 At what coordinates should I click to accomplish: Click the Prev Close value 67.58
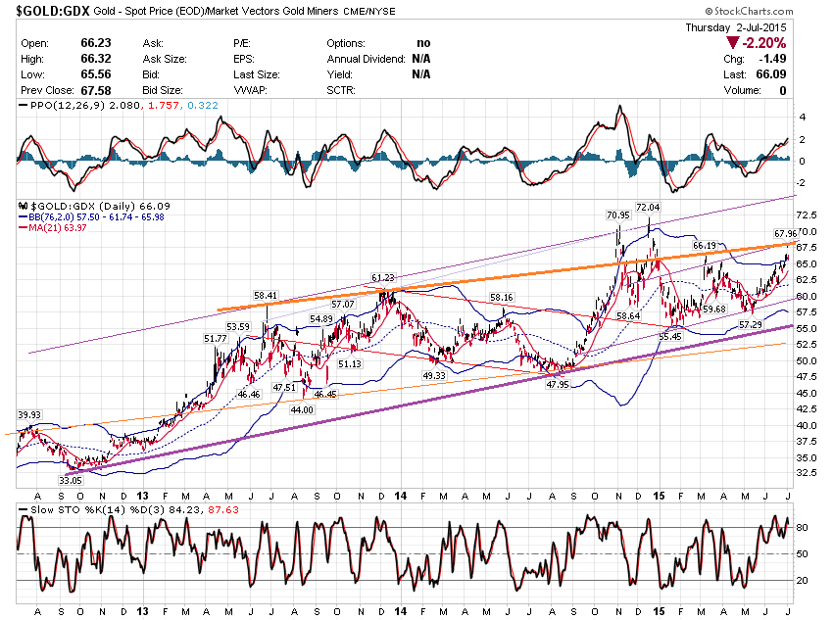pos(96,90)
